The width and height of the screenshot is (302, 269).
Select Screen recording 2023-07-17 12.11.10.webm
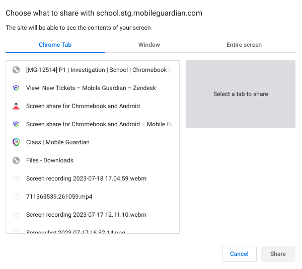tap(93, 215)
